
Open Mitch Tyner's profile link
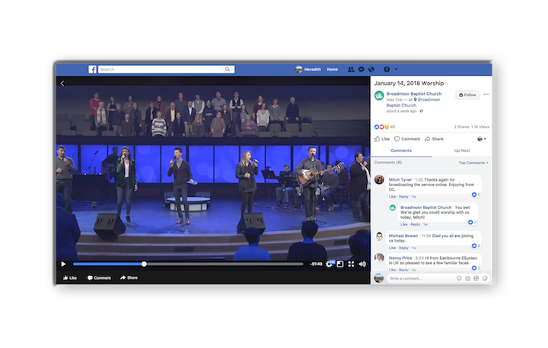[x=401, y=179]
